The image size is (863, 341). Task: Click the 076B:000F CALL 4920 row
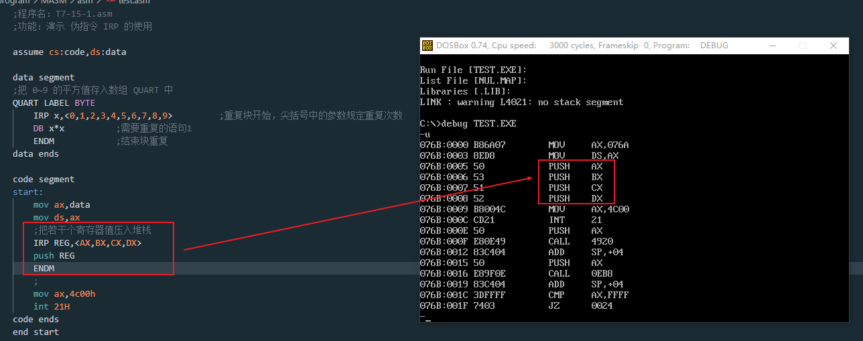tap(517, 241)
